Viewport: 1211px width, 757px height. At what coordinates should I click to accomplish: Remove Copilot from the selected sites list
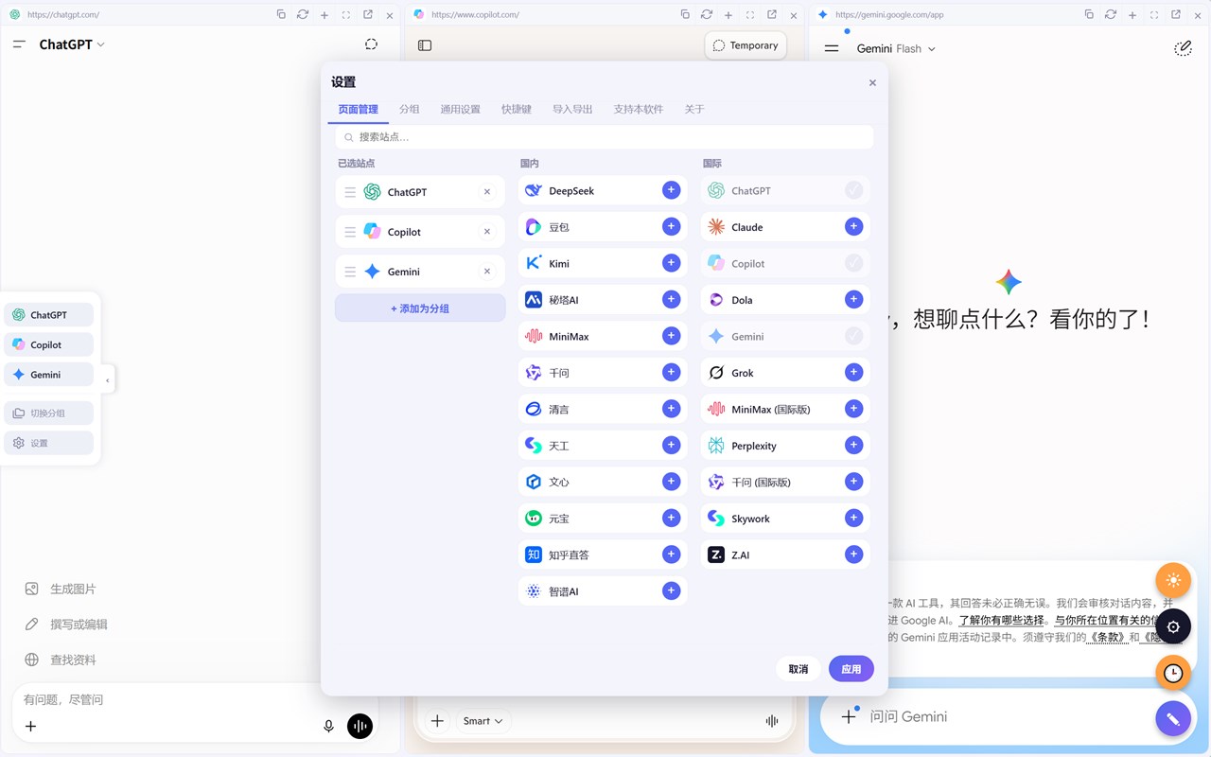tap(487, 232)
